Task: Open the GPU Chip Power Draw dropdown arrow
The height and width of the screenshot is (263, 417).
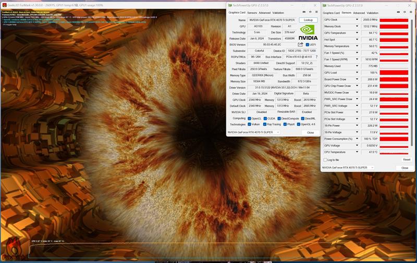Action: point(357,86)
